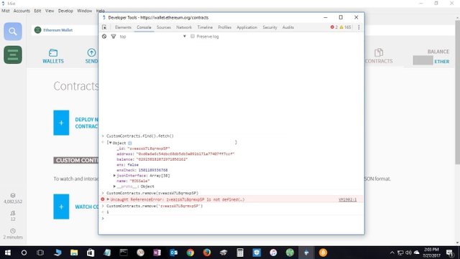The height and width of the screenshot is (259, 460).
Task: Click the Deploy New Contract plus tile
Action: click(x=61, y=123)
